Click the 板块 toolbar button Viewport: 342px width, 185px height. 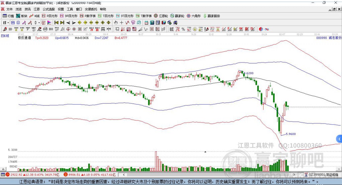tap(22, 16)
